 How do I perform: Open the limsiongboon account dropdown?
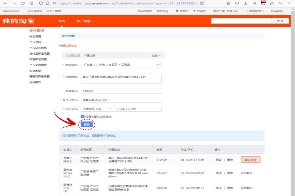13,11
